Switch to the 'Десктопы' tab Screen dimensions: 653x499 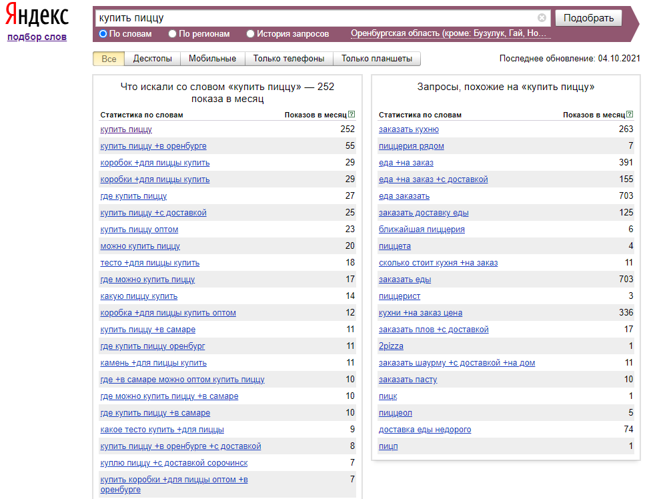click(x=152, y=59)
